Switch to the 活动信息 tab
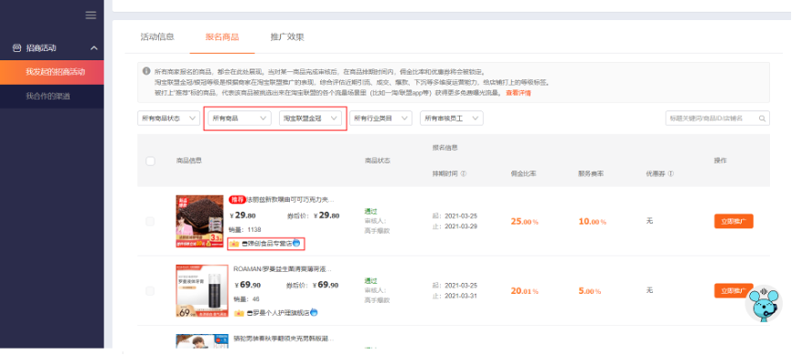The height and width of the screenshot is (355, 792). coord(157,37)
